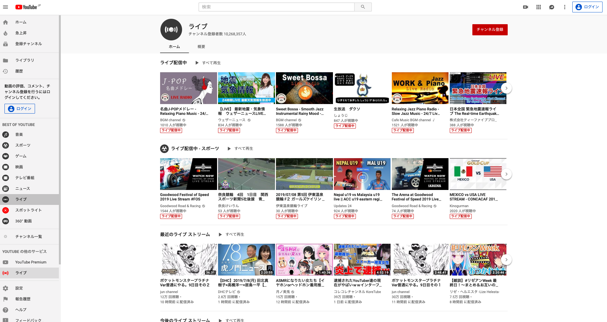Screen dimensions: 607x322
Task: Click the search magnifier button
Action: (363, 7)
